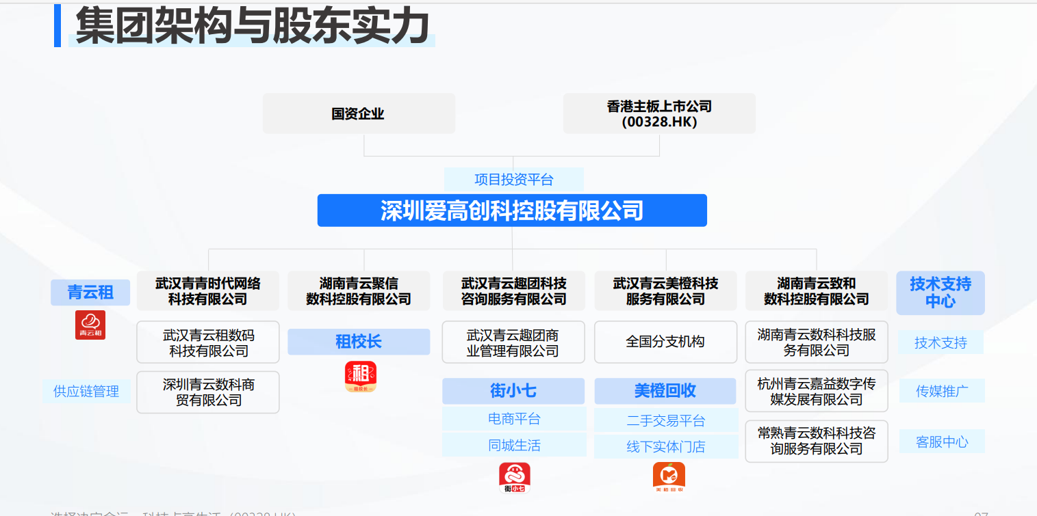Select 湖南青云数科科技服务有限公司 box
Screen dimensions: 1037x516
click(x=817, y=342)
